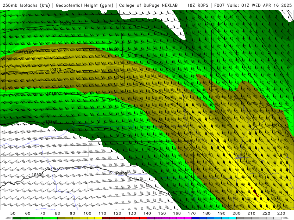Click the western 10500 contour label

point(37,175)
